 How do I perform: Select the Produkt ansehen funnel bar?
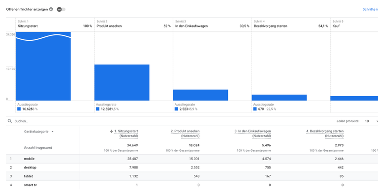[122, 83]
